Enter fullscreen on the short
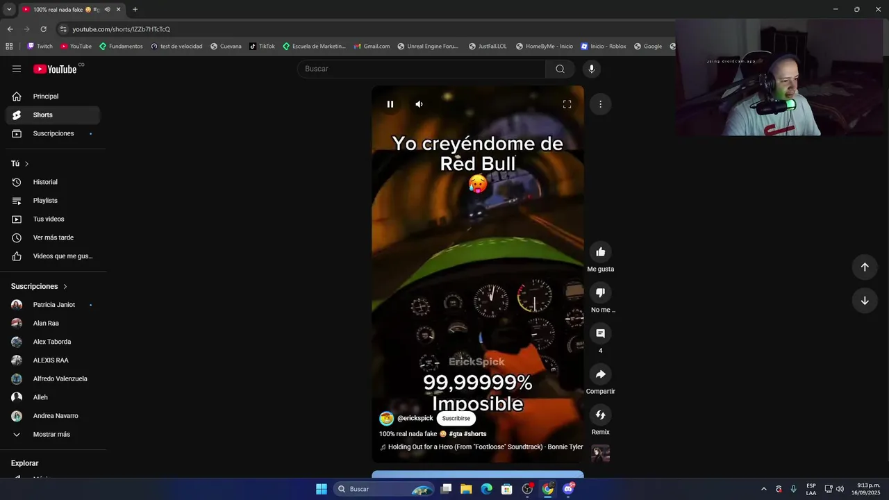Screen dimensions: 889x500 (x=567, y=104)
